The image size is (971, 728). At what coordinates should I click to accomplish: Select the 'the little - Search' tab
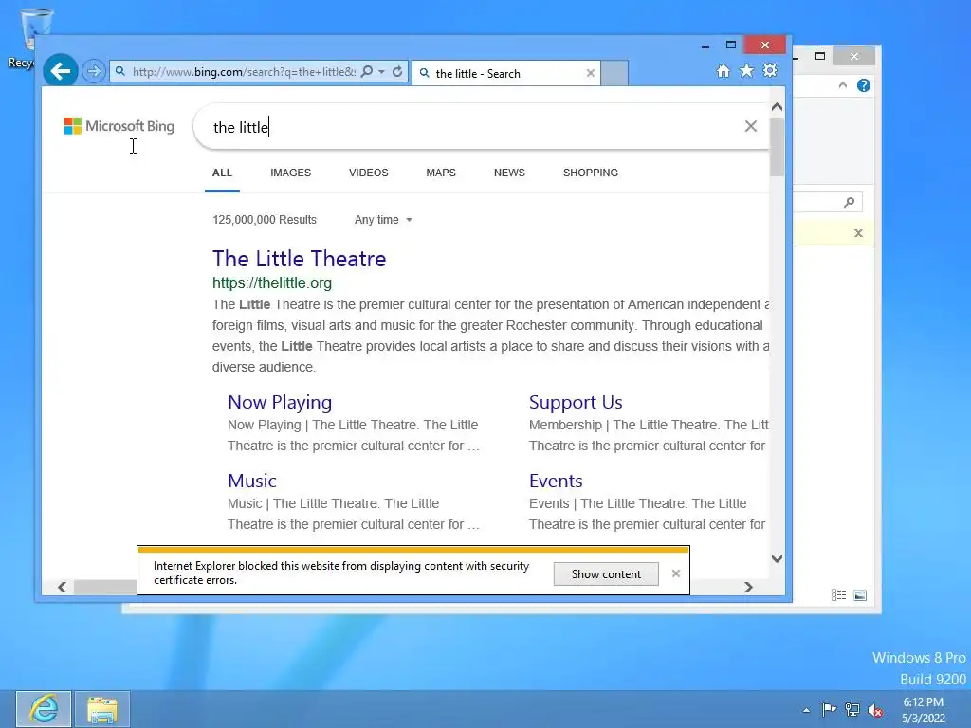(x=506, y=73)
